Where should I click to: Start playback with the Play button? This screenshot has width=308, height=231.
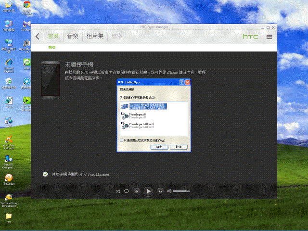tap(149, 191)
